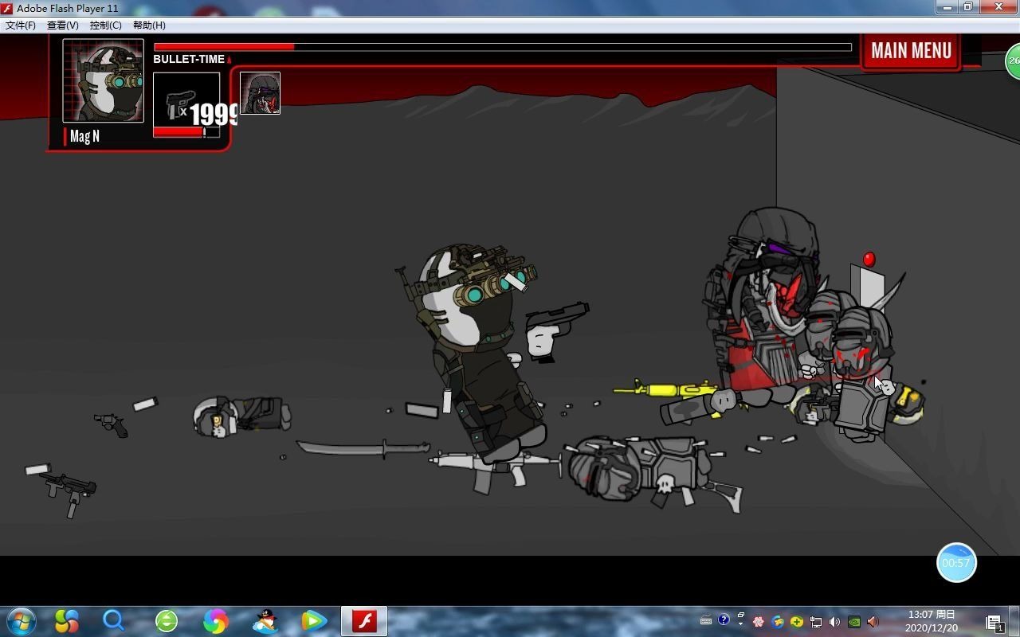Click the Mag N player portrait
Viewport: 1020px width, 637px height.
pyautogui.click(x=104, y=81)
